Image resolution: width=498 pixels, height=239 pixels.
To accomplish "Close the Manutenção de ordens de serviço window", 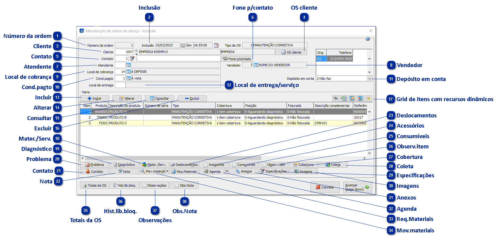I will (371, 31).
